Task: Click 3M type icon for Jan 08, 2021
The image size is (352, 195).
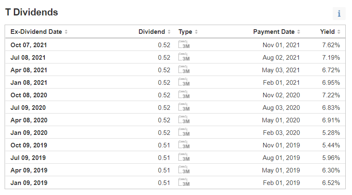Action: click(x=184, y=82)
